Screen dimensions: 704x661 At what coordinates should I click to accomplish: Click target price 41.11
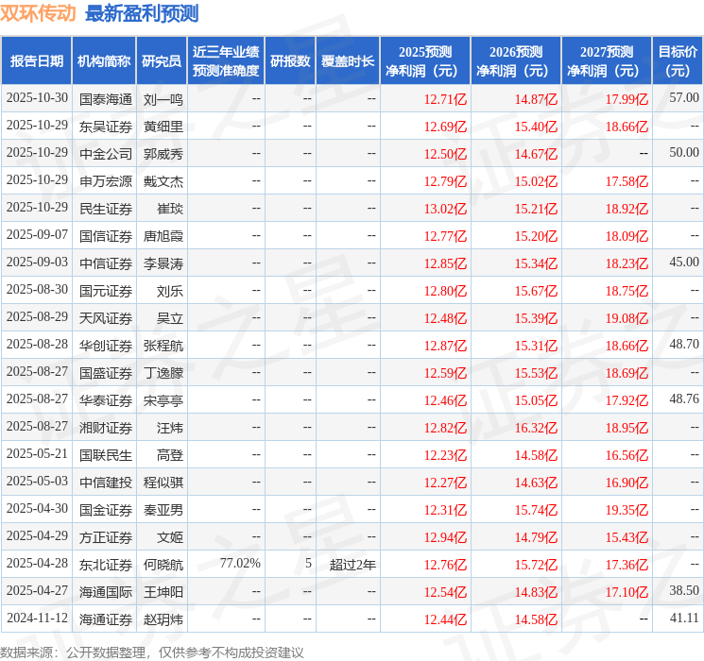tap(684, 618)
